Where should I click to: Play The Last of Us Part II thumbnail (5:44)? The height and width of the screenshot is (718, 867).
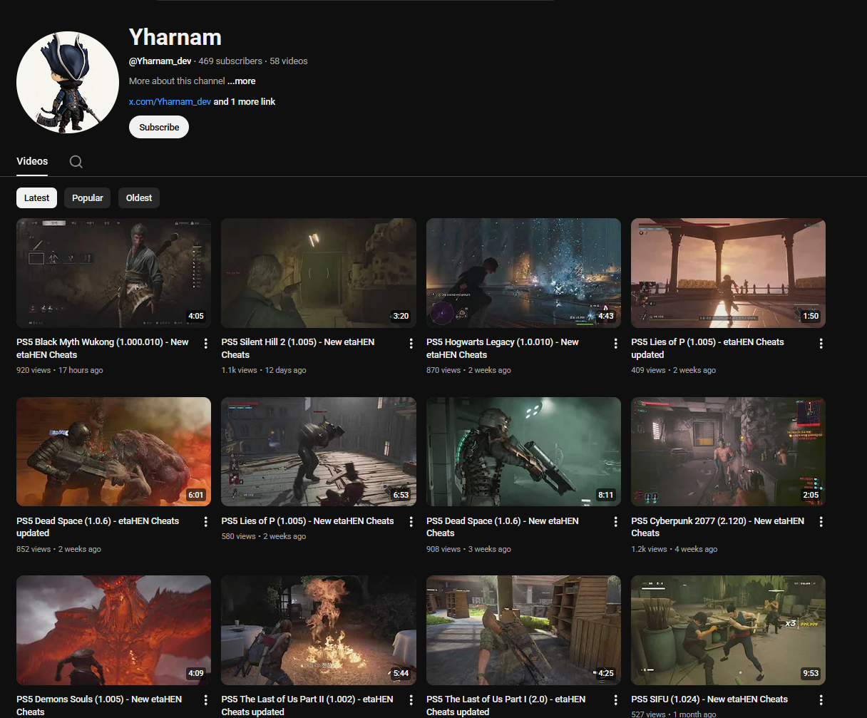click(x=319, y=630)
